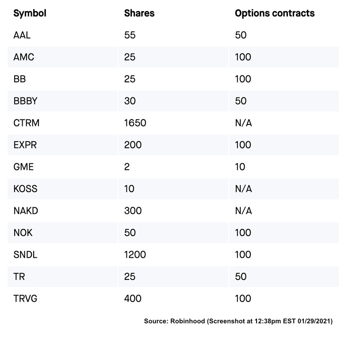Viewport: 345px width, 337px height.
Task: Click the TRVG ticker symbol
Action: [x=25, y=298]
